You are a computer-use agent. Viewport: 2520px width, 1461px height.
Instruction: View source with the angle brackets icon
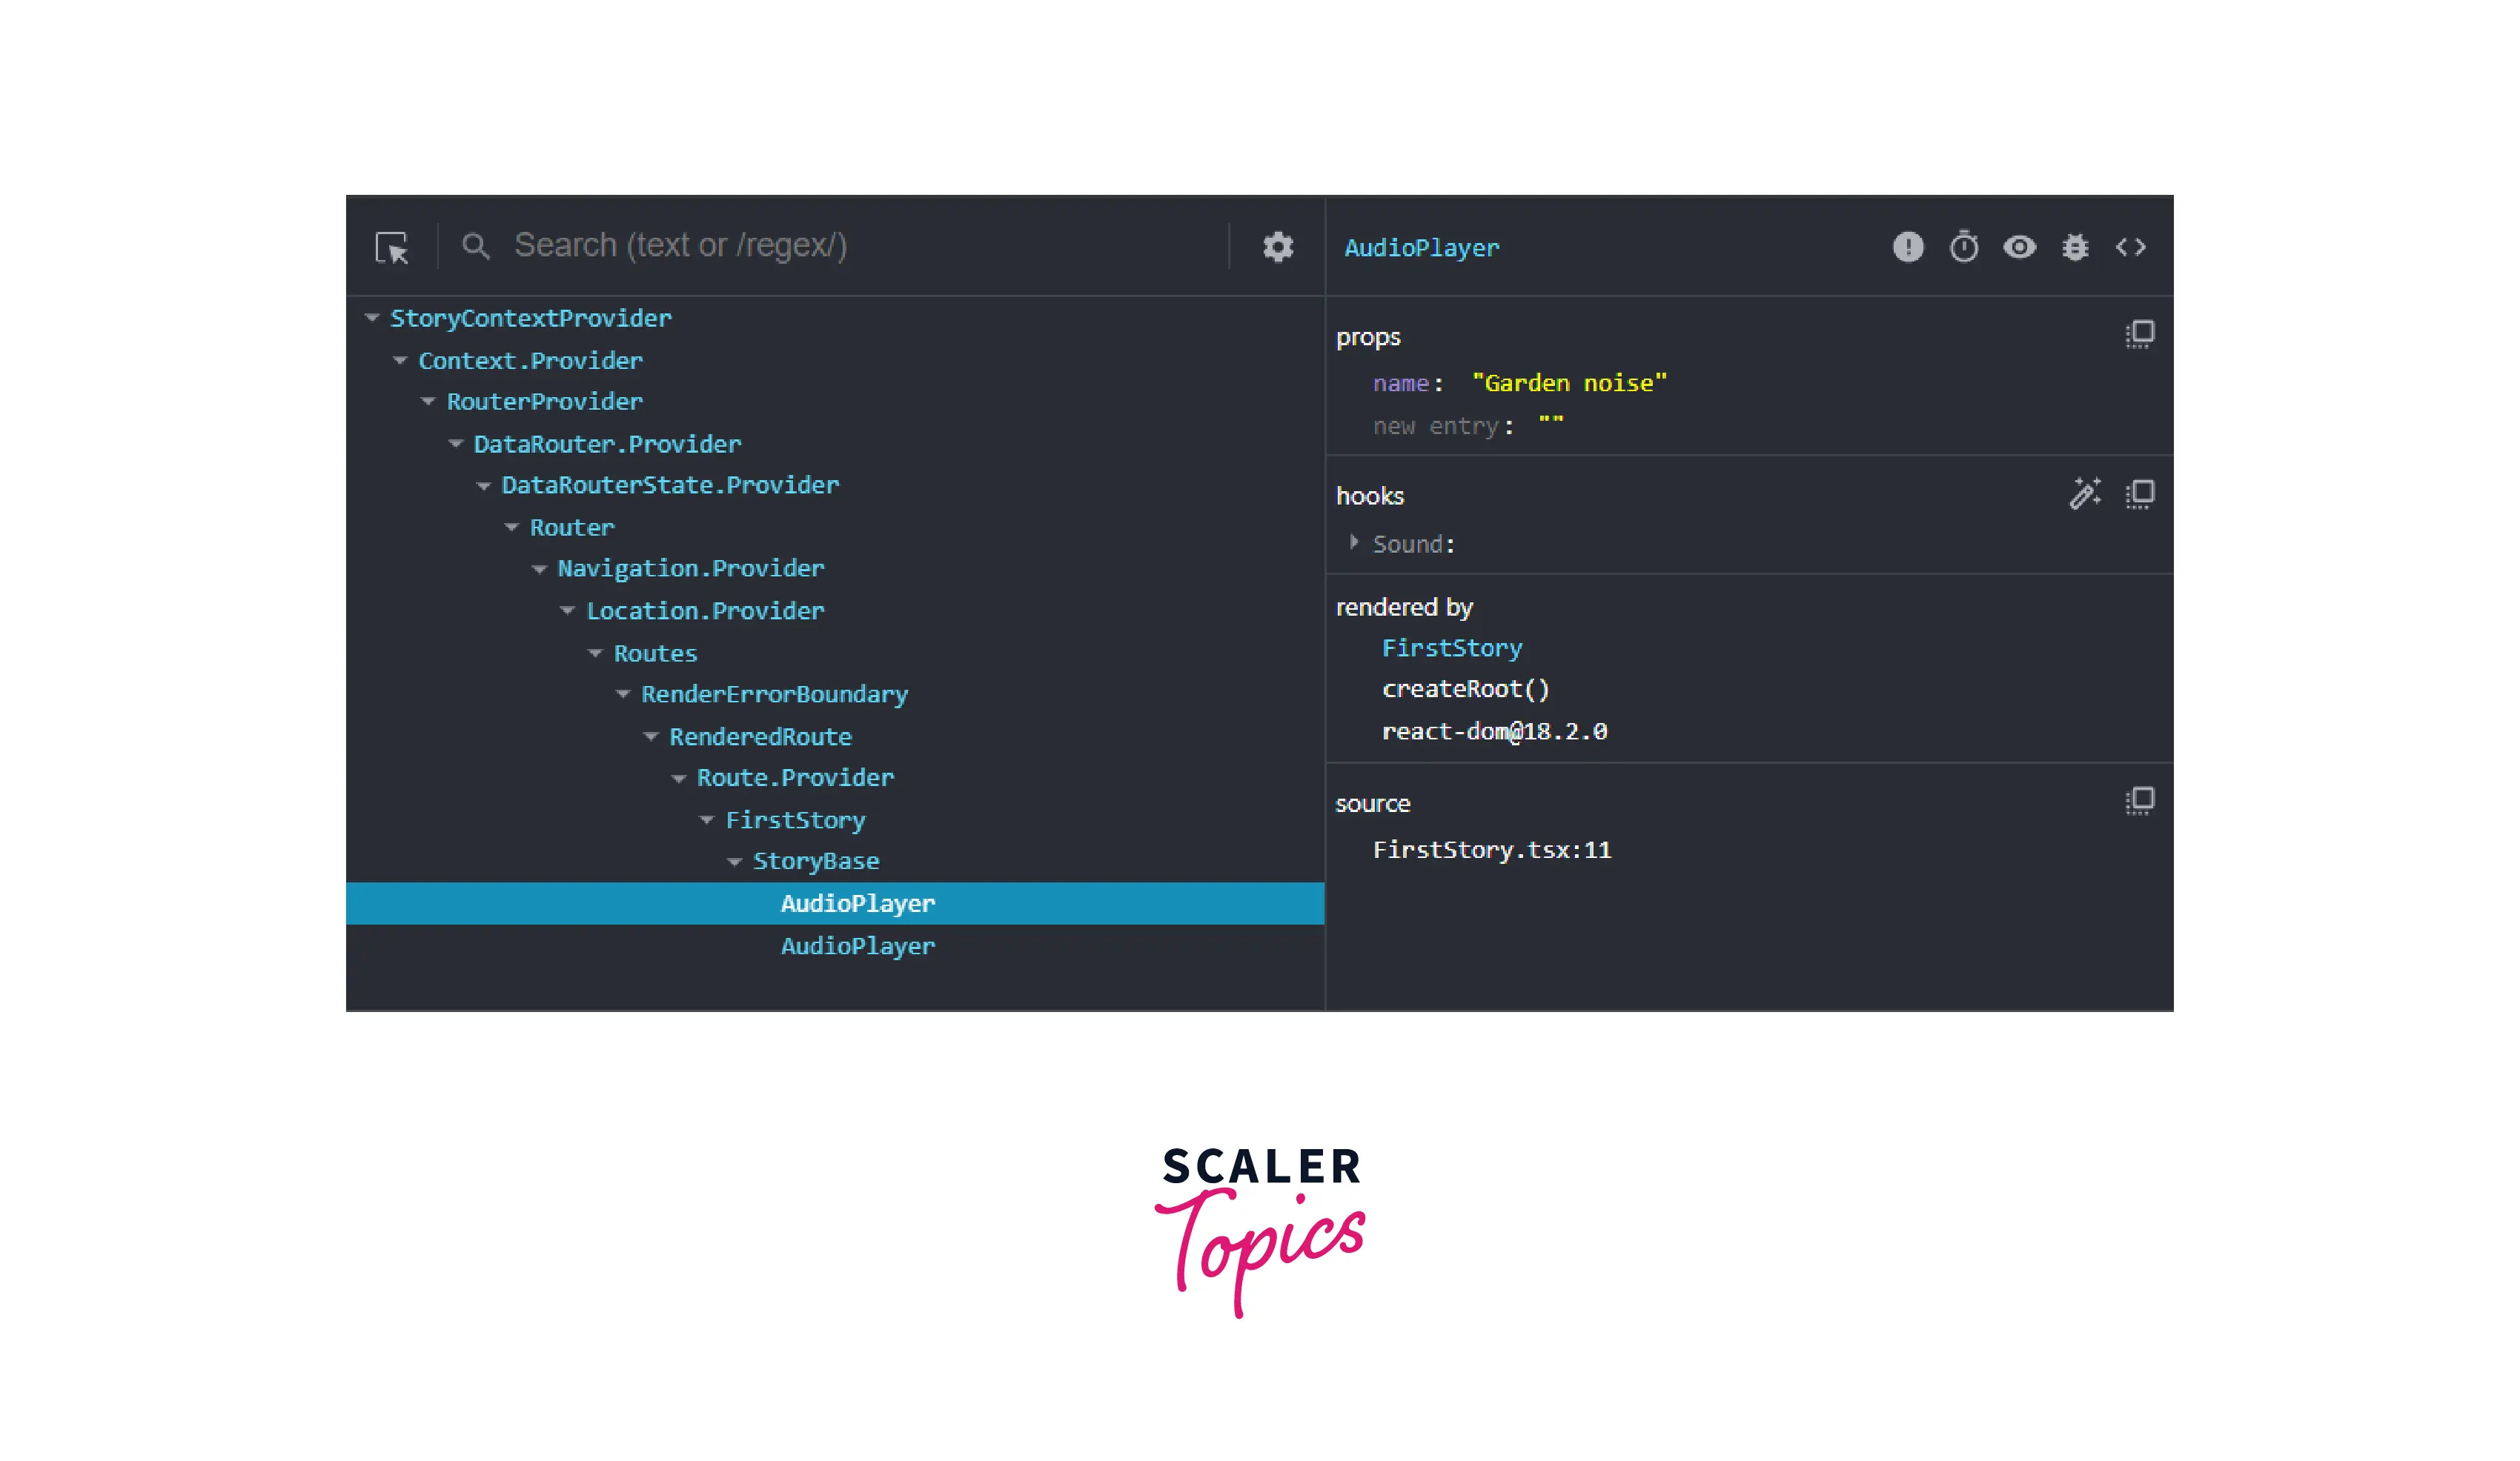[x=2130, y=247]
